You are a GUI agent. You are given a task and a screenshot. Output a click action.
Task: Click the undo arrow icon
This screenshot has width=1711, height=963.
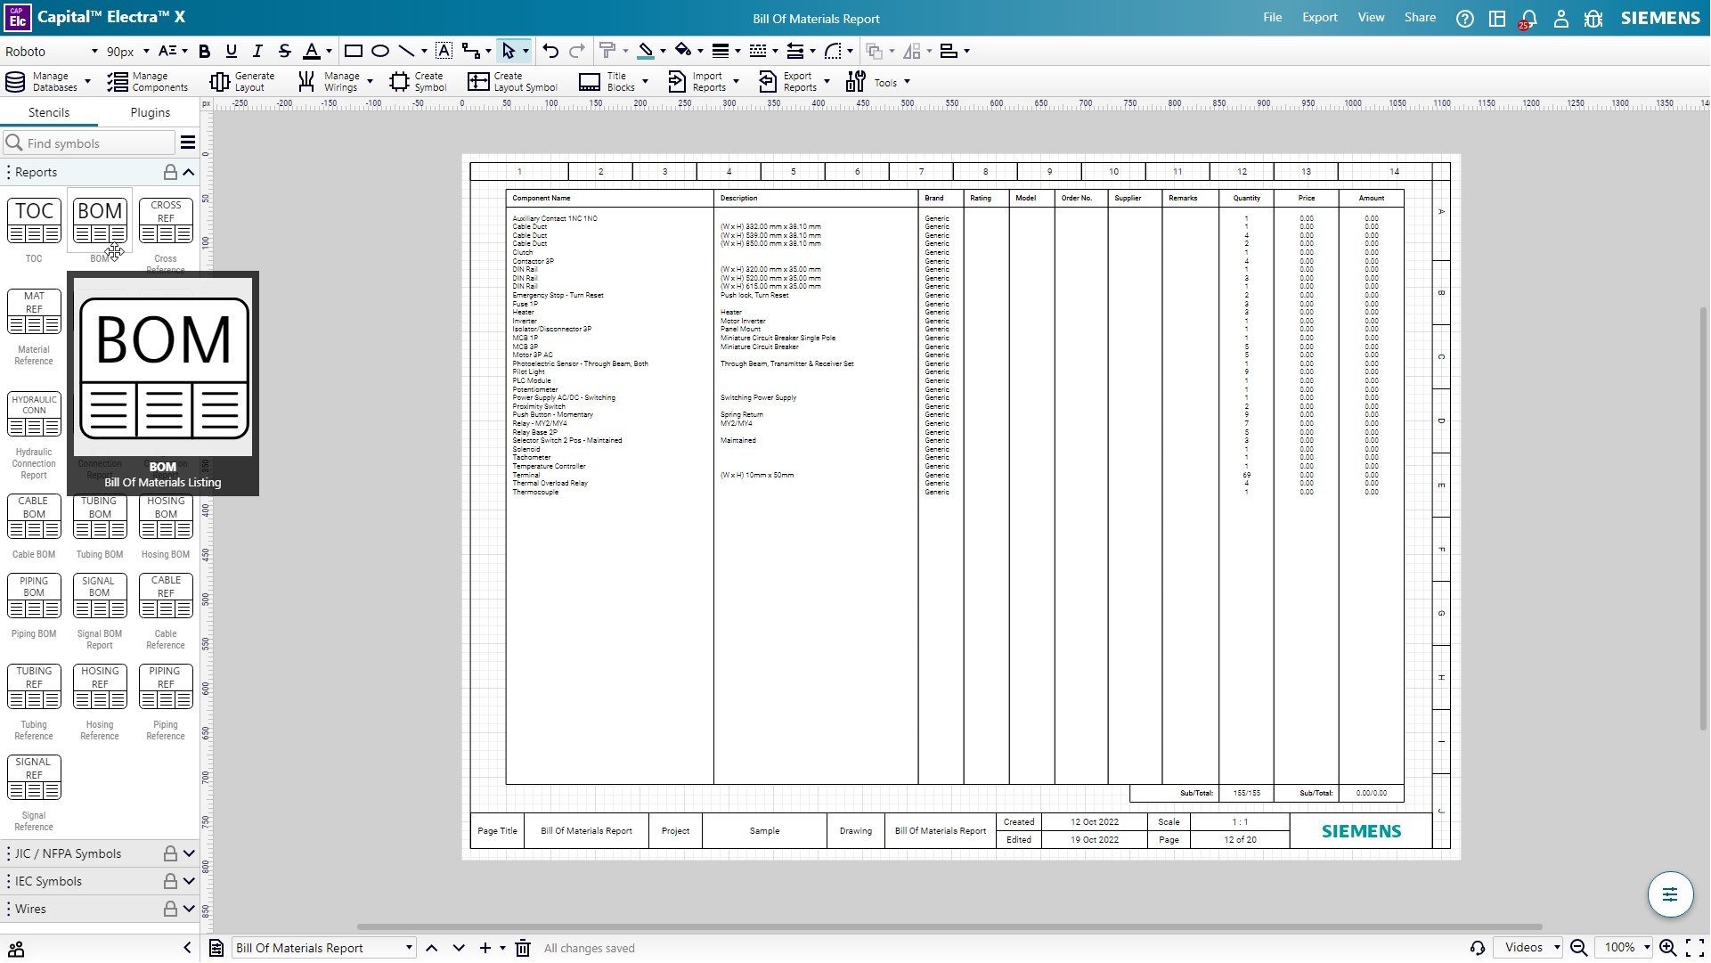[550, 52]
